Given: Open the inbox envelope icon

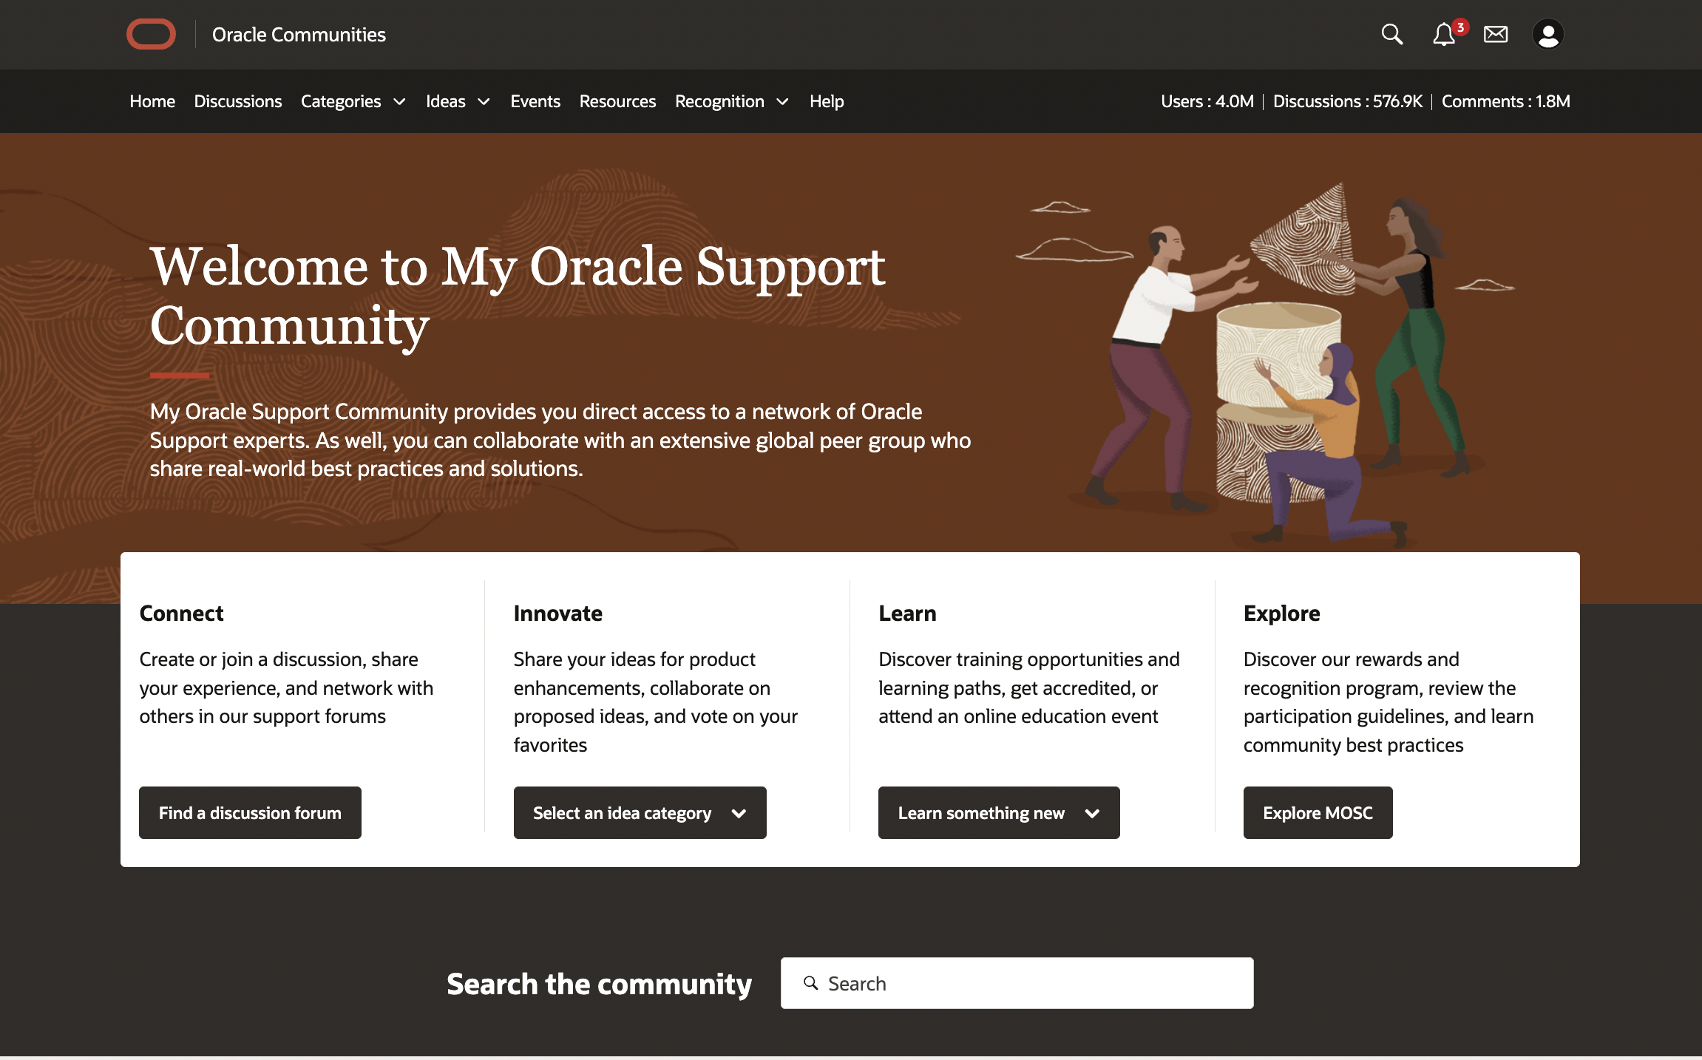Looking at the screenshot, I should click(x=1495, y=34).
